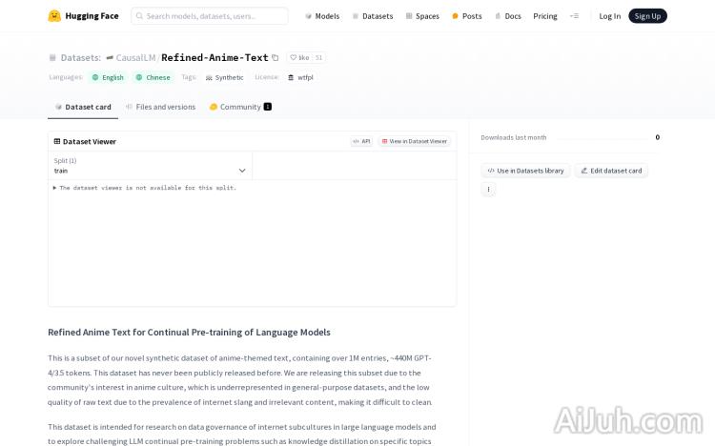The height and width of the screenshot is (446, 715).
Task: Expand the Split train dropdown
Action: coord(150,166)
